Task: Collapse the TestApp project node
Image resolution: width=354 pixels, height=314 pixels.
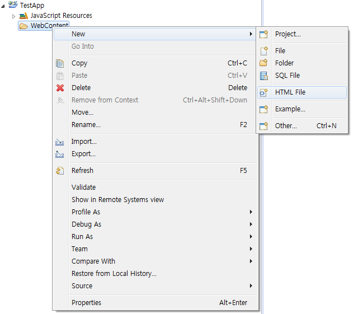Action: pyautogui.click(x=4, y=5)
